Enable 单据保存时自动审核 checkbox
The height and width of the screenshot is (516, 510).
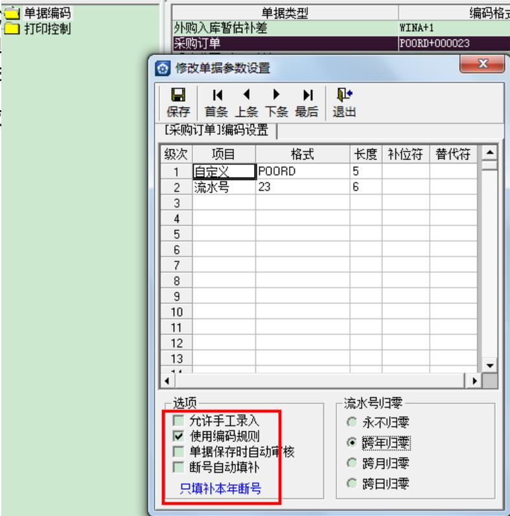tap(178, 451)
